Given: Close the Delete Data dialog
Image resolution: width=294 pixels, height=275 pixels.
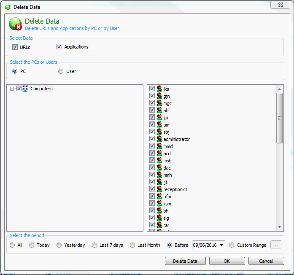Looking at the screenshot, I should click(280, 5).
